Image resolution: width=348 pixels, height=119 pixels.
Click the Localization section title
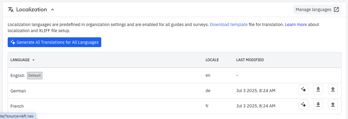(32, 9)
